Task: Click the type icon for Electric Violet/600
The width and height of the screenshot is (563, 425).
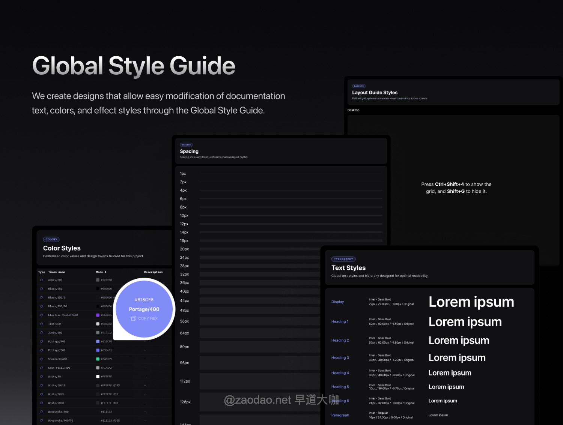Action: [42, 315]
